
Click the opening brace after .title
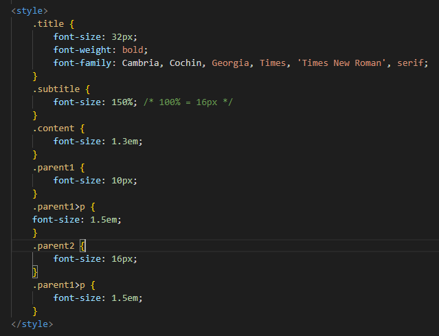[72, 24]
